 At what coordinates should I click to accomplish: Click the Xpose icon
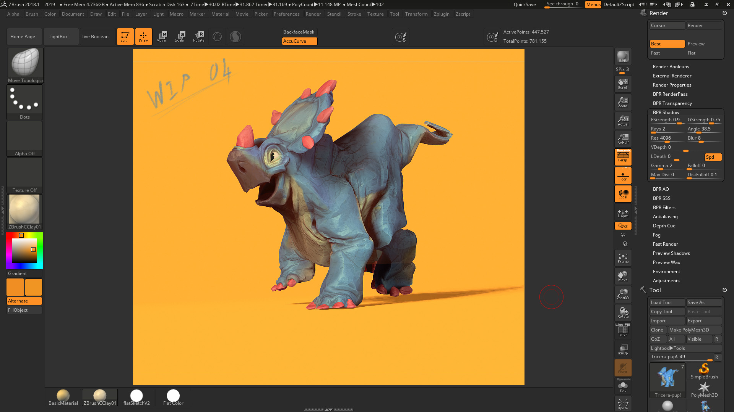623,404
